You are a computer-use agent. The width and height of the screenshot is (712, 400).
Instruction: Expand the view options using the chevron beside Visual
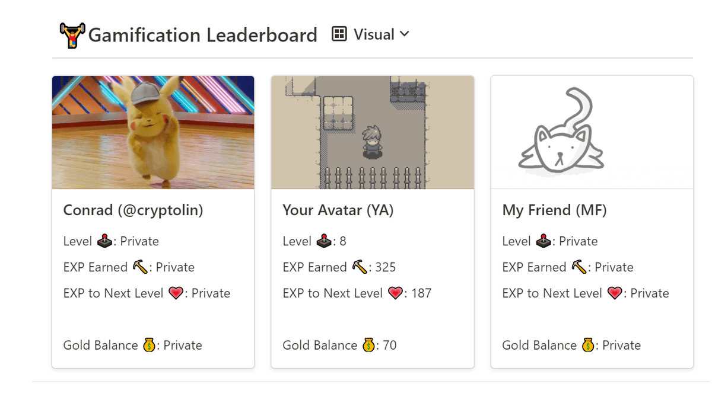pyautogui.click(x=405, y=34)
